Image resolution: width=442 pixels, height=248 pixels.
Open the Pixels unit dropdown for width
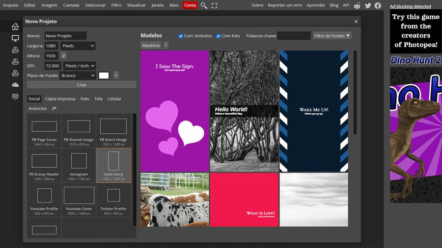78,46
